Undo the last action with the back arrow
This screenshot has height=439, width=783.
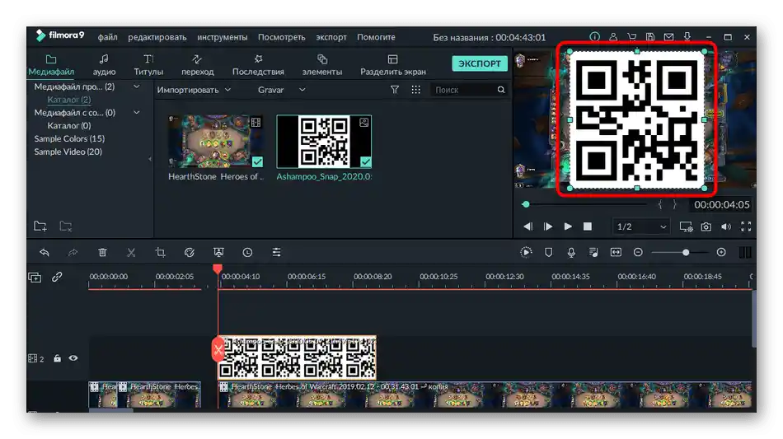45,253
